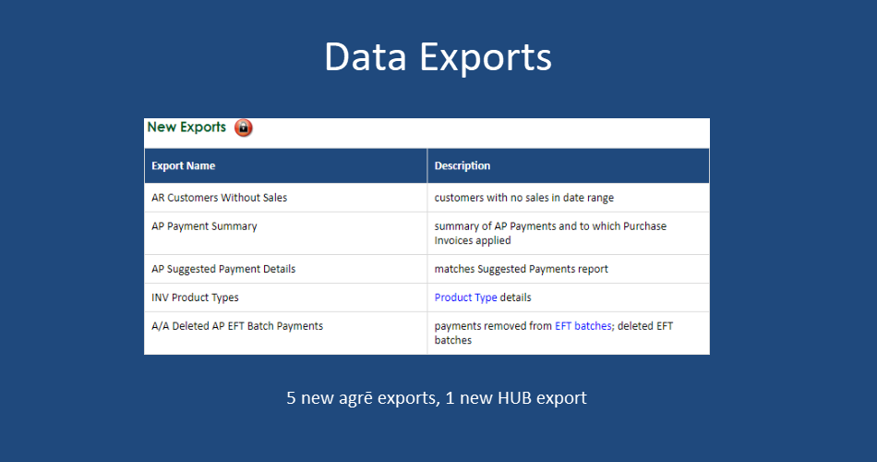Viewport: 877px width, 462px height.
Task: Select AP Suggested Payment Details export name
Action: tap(223, 269)
